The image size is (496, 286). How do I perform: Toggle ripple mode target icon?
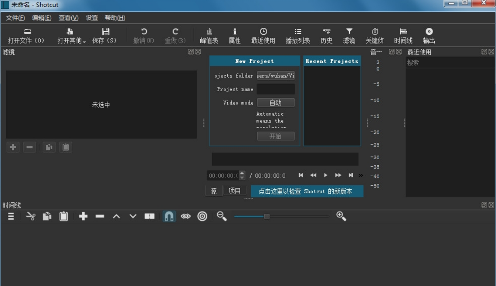pos(202,216)
